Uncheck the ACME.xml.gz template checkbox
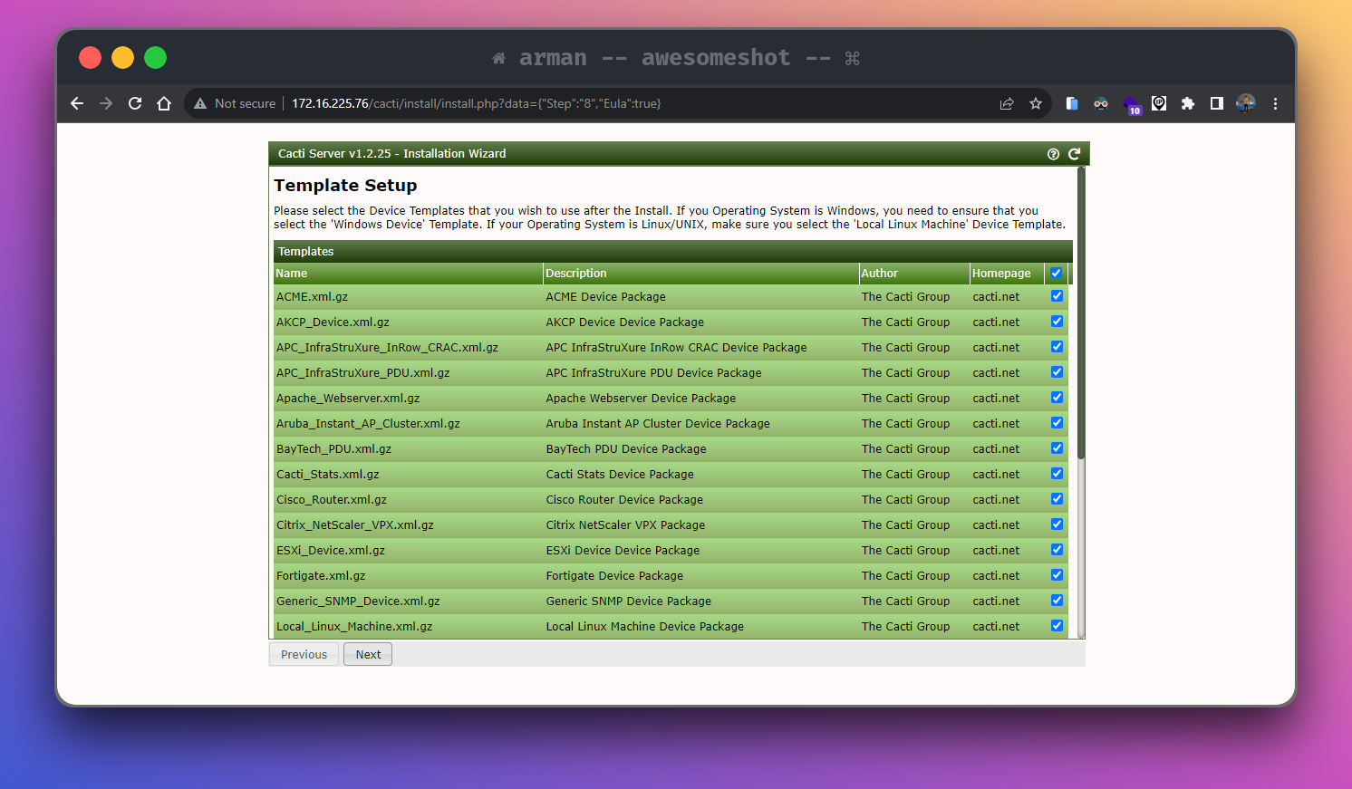Screen dimensions: 1352x789 [x=1057, y=296]
